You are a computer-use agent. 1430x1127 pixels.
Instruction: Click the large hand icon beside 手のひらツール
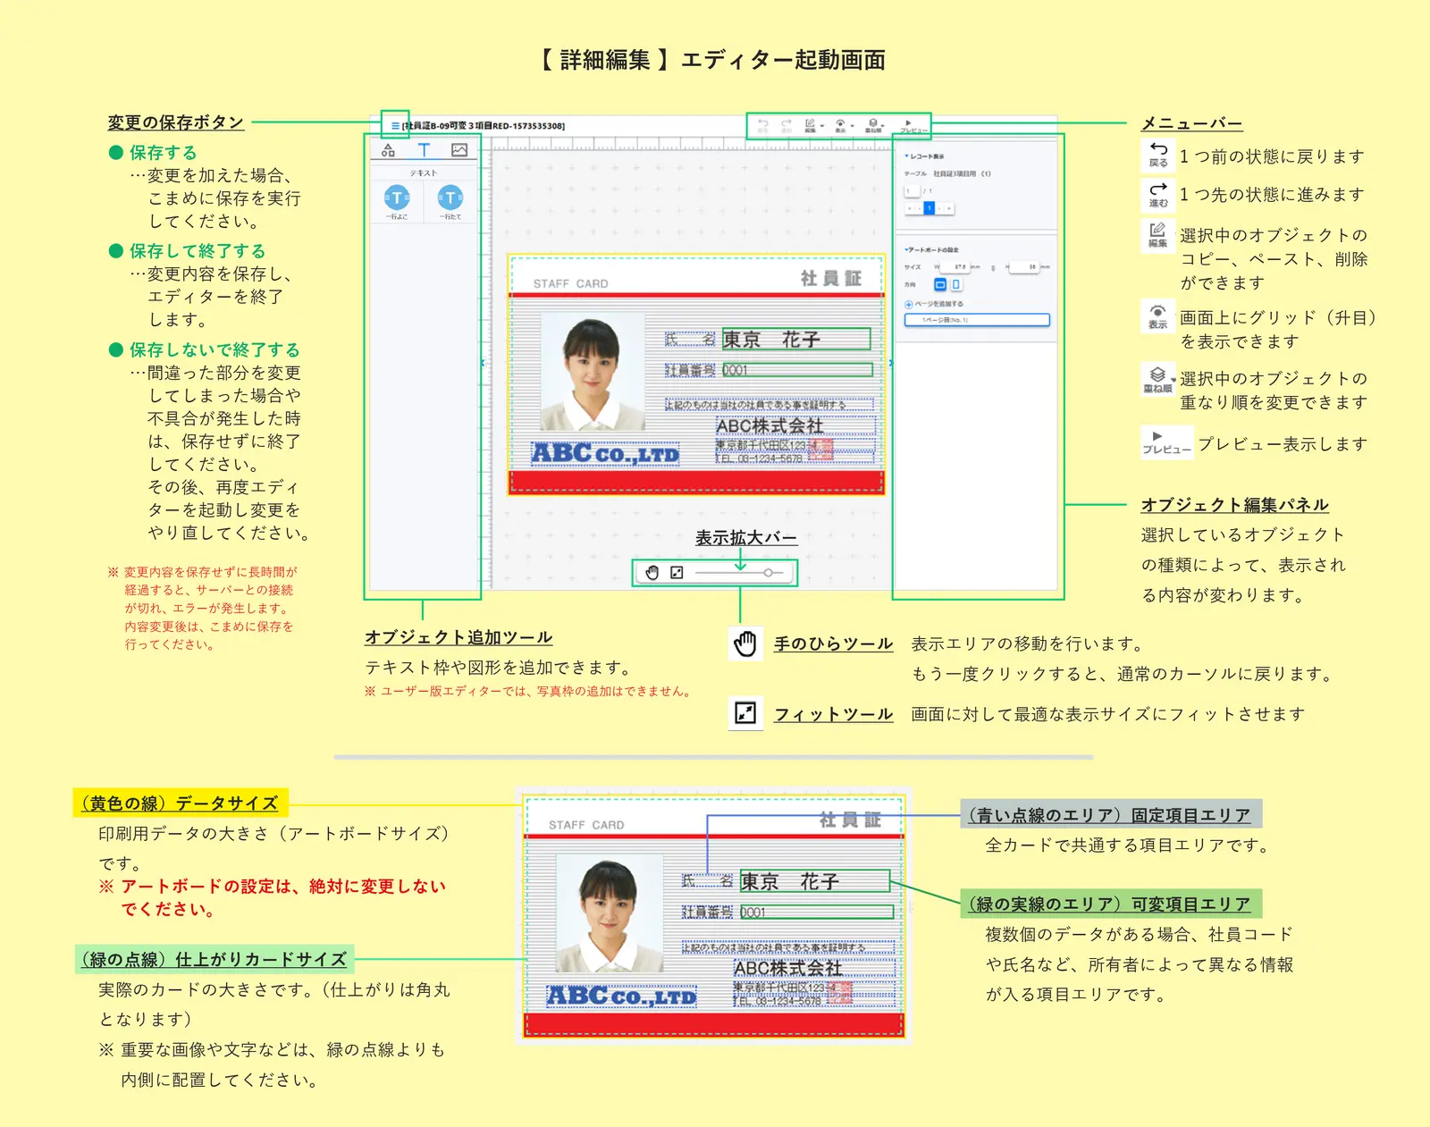pyautogui.click(x=745, y=643)
